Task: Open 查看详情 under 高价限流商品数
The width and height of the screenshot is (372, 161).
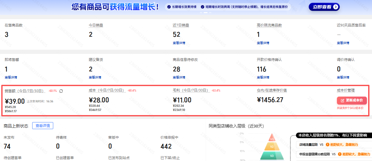Action: 263,43
